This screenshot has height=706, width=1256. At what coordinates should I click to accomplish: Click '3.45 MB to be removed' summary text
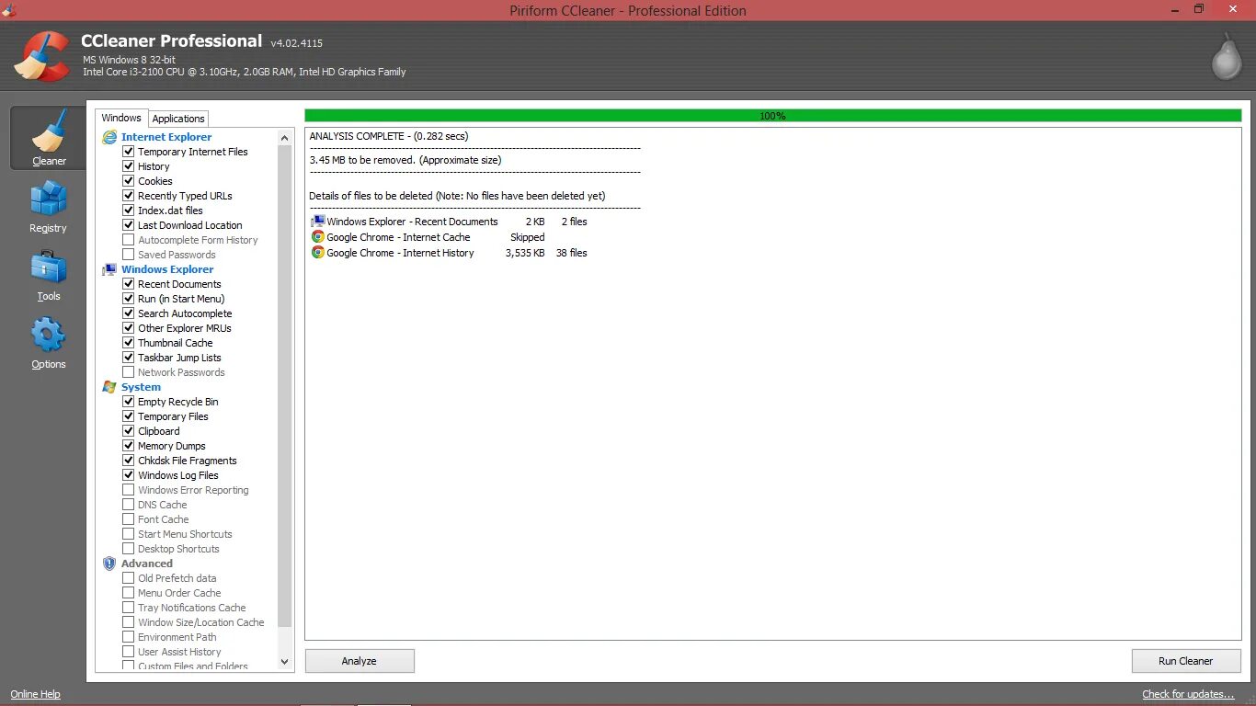click(405, 160)
